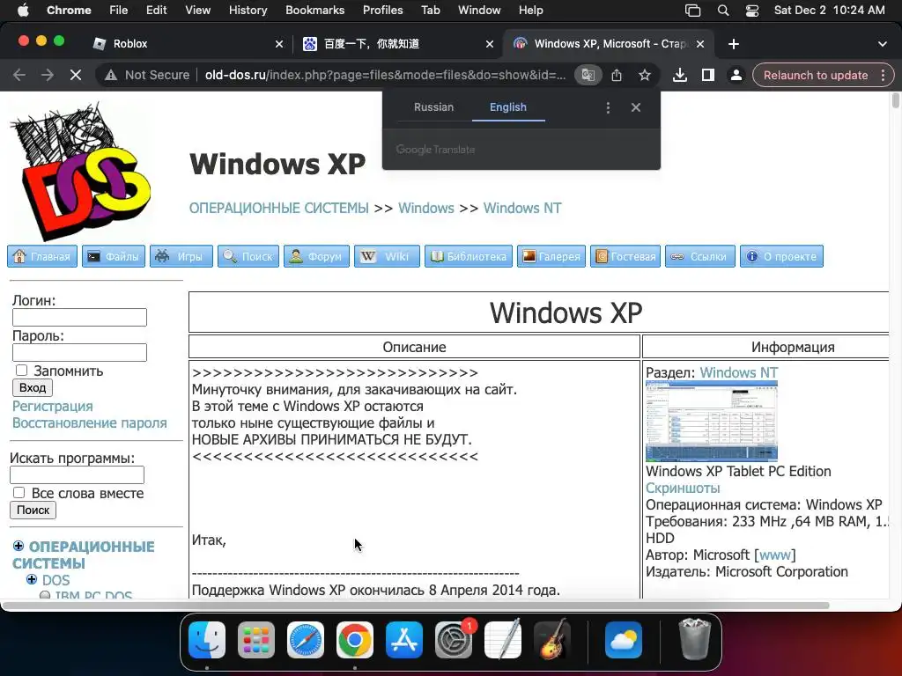The image size is (902, 676).
Task: Check the Запомнить checkbox
Action: coord(21,371)
